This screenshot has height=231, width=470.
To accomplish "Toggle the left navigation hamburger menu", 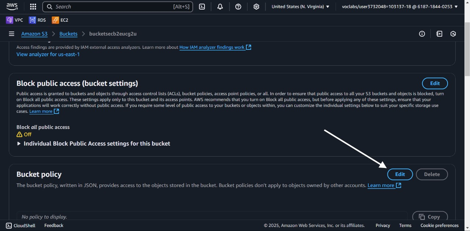I will click(11, 34).
